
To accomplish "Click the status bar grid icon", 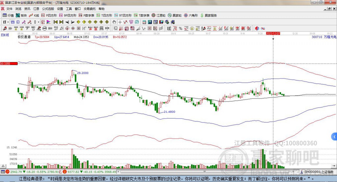I will 3,172.
